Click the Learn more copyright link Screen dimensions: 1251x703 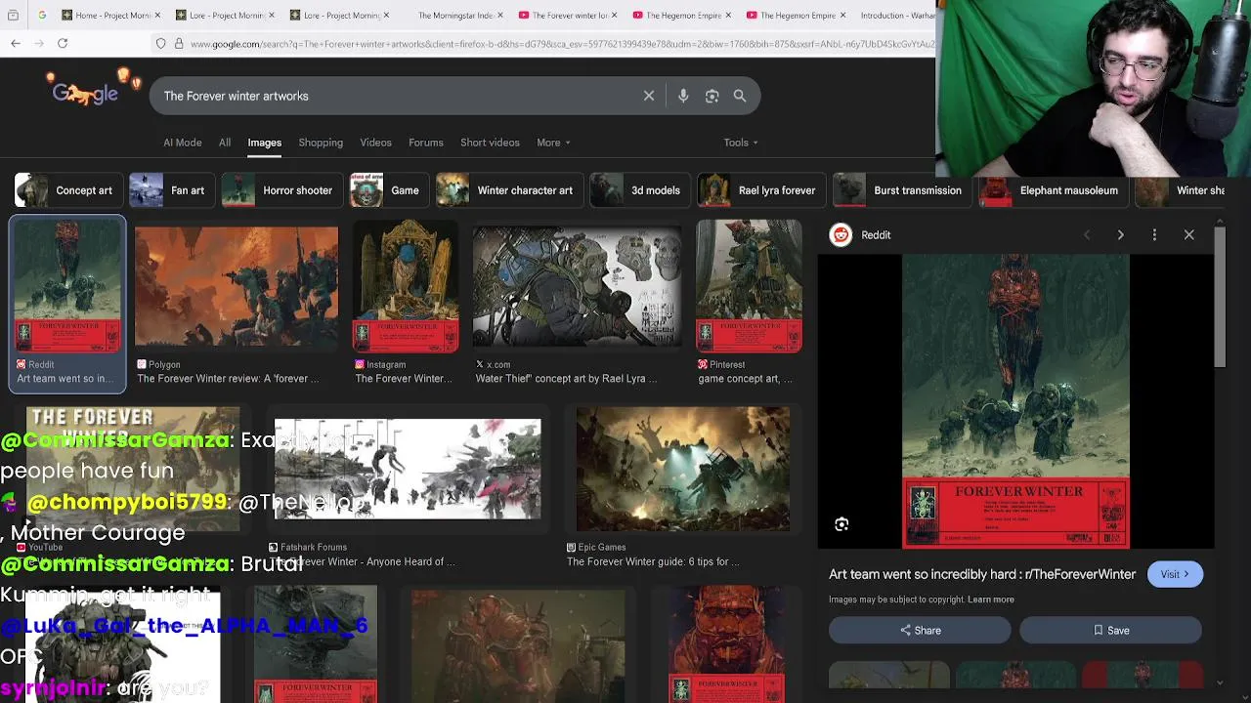click(991, 600)
